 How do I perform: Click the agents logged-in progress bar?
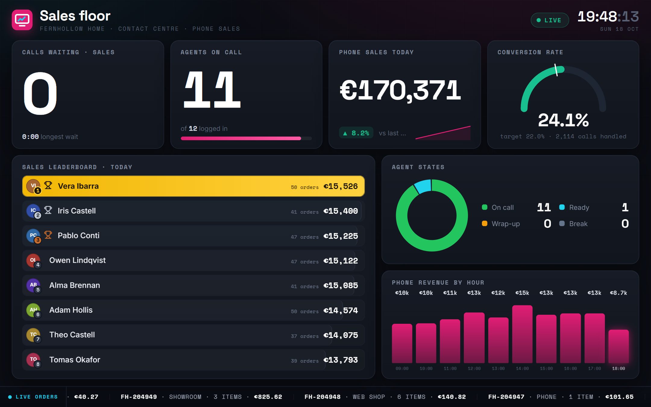(246, 138)
